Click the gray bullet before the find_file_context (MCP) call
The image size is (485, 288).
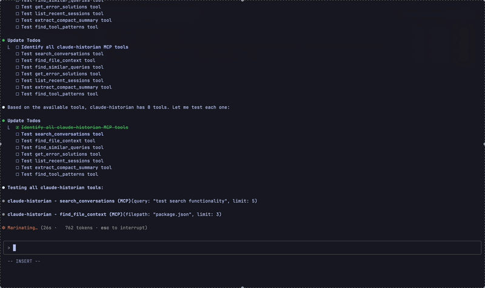point(4,215)
